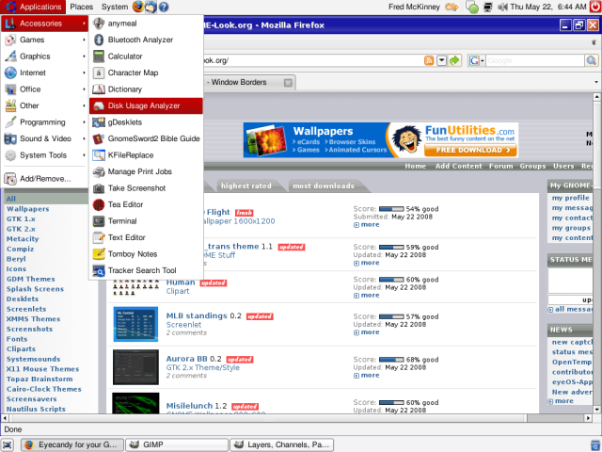This screenshot has width=602, height=452.
Task: Click the Firefox launcher in top panel
Action: [138, 7]
